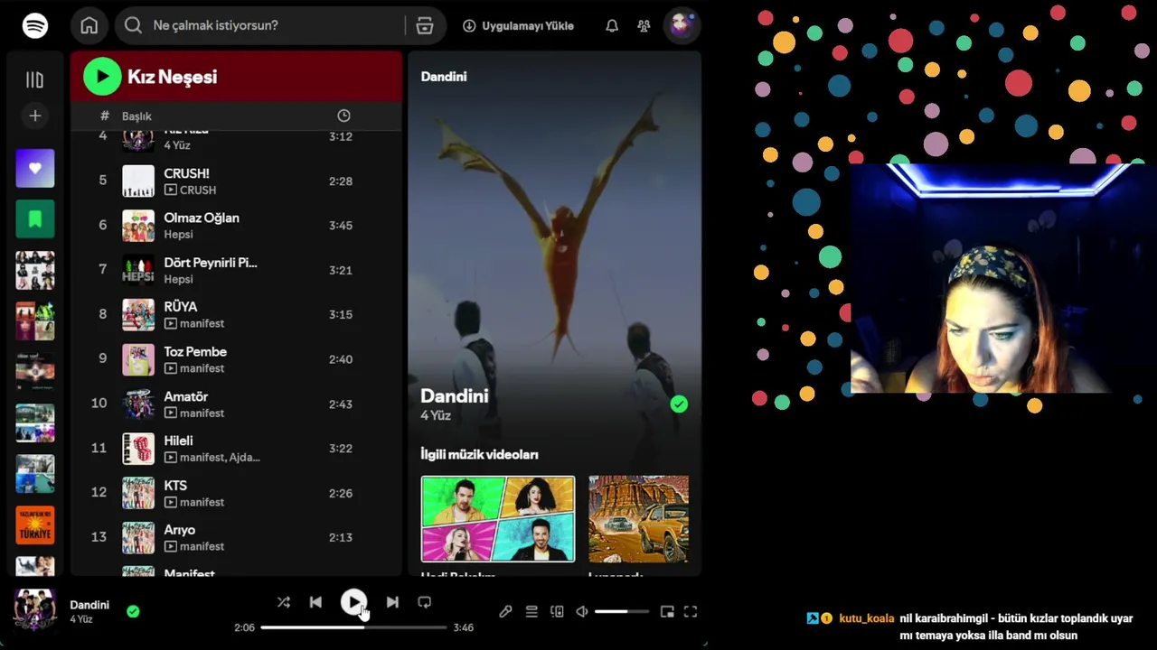Image resolution: width=1157 pixels, height=650 pixels.
Task: Click the Dandini cover art in player bar
Action: 35,611
